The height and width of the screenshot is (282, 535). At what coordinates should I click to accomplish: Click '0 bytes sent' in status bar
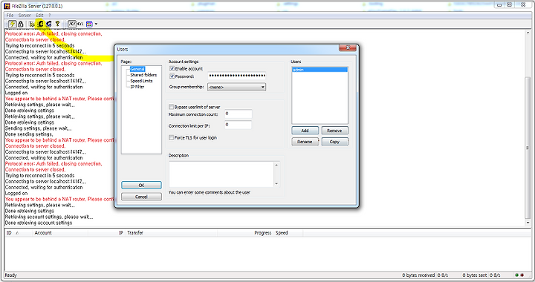[475, 275]
